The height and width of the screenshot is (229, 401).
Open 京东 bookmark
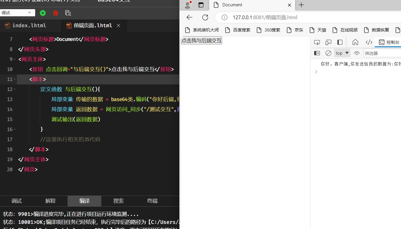[295, 30]
